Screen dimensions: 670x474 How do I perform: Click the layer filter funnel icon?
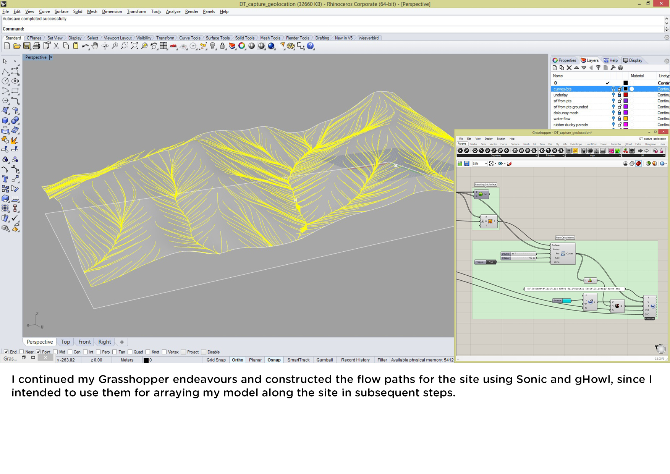[598, 68]
